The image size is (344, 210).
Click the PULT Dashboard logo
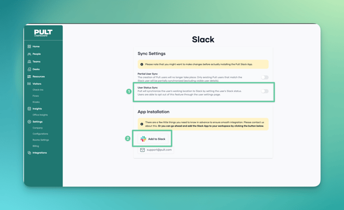tap(43, 33)
